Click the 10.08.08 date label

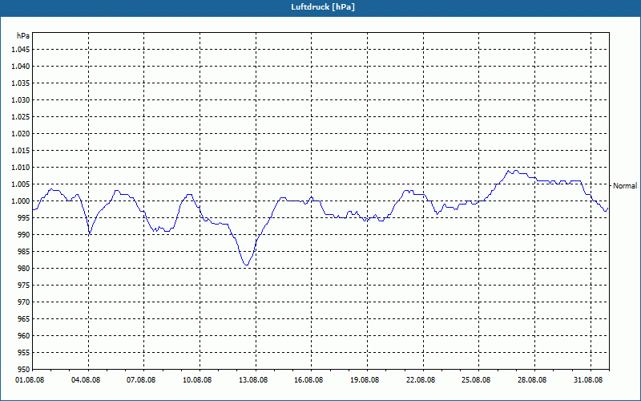(x=197, y=380)
